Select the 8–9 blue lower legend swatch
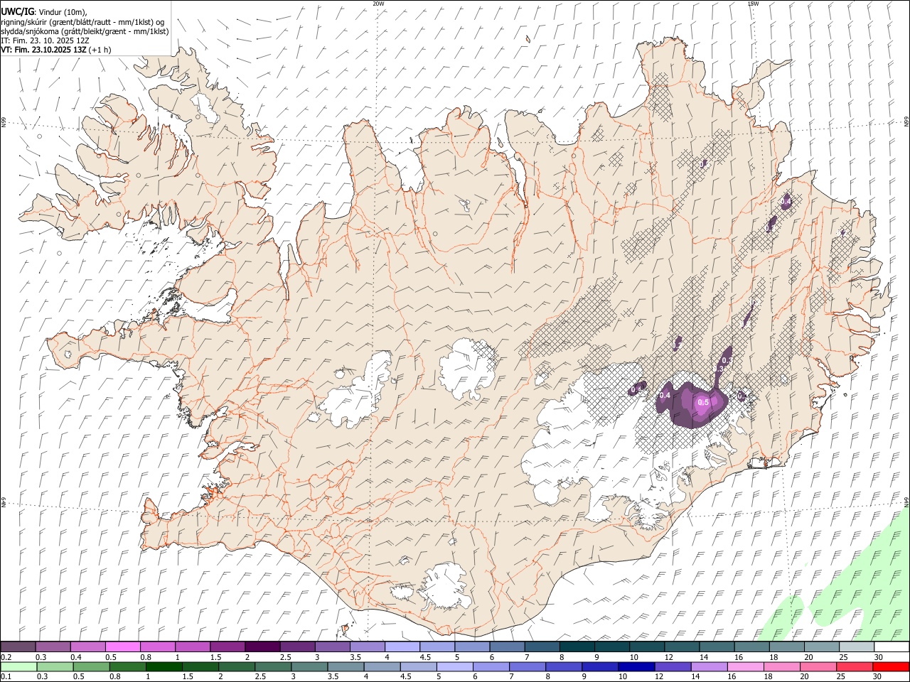 (x=563, y=667)
